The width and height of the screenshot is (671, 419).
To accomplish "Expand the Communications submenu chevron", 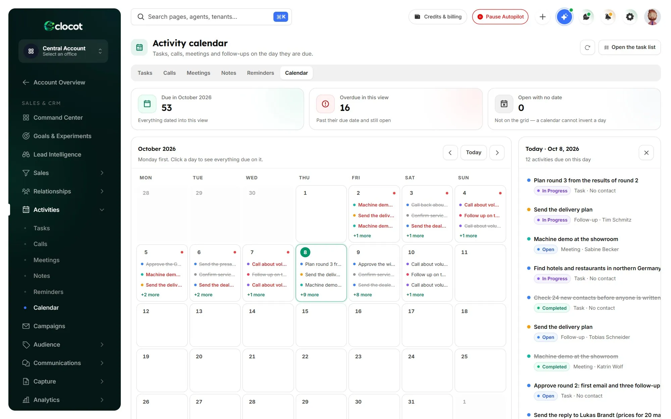I will pos(102,363).
